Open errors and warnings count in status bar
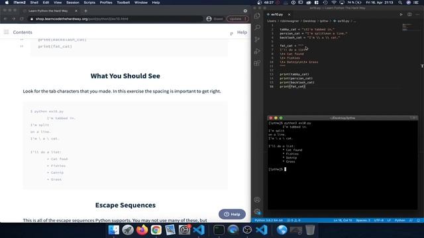 pyautogui.click(x=293, y=220)
